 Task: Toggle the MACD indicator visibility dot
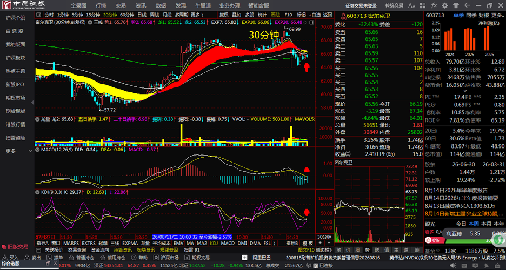(x=37, y=150)
